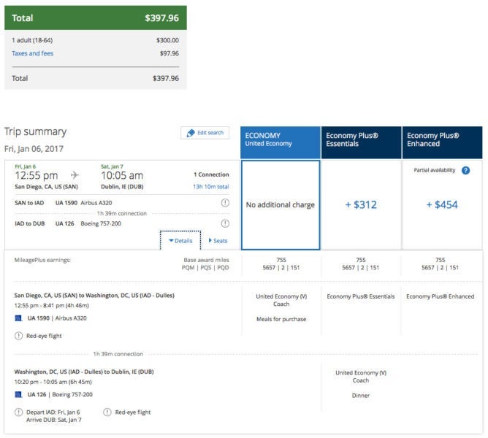Click the info icon on IAD to DUB row
This screenshot has width=488, height=438.
[224, 223]
